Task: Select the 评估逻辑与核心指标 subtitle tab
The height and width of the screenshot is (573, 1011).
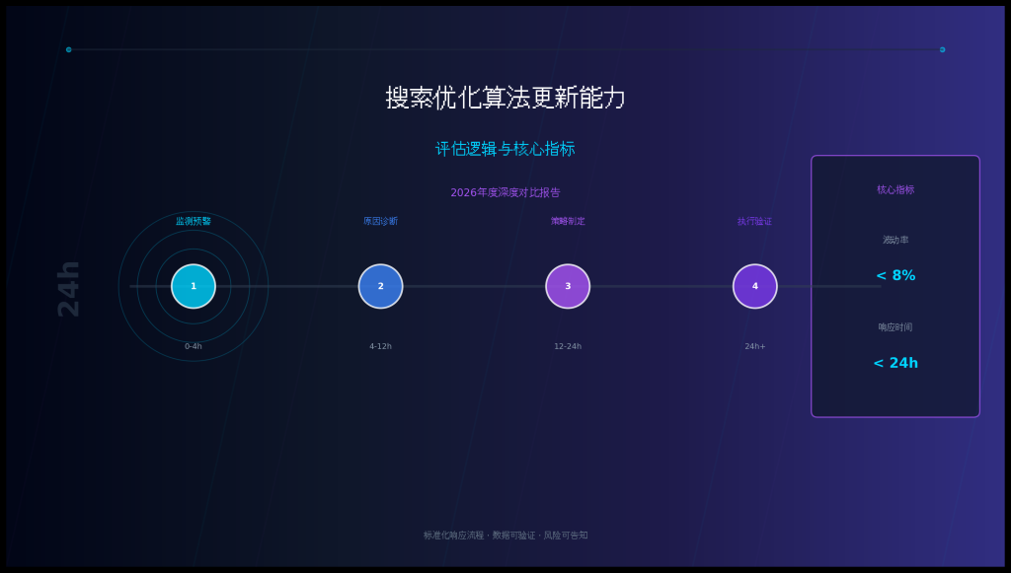Action: [505, 149]
